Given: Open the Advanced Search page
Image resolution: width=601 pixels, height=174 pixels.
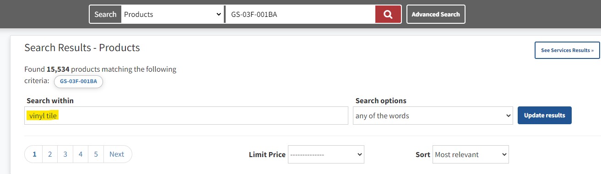Looking at the screenshot, I should coord(436,14).
